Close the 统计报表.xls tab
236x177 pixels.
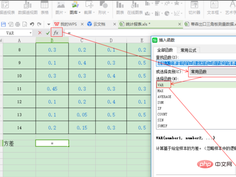(x=180, y=24)
